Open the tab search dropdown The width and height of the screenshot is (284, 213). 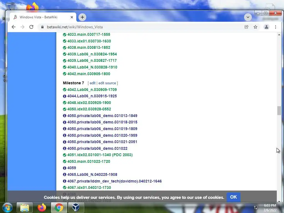pos(248,17)
